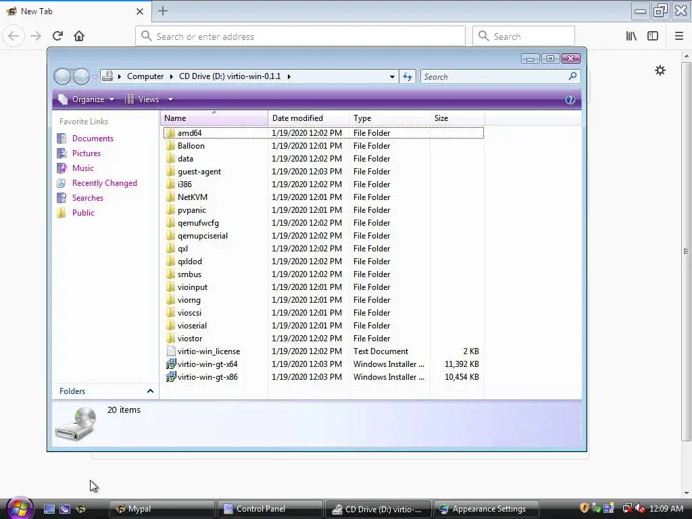
Task: Click the browser back arrow
Action: click(14, 36)
